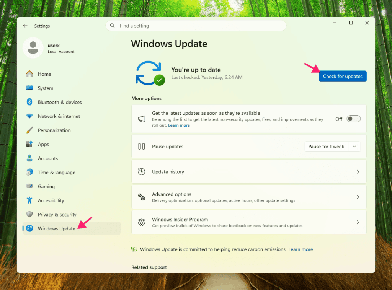Click the Windows Insider Program hearts icon
This screenshot has height=290, width=392.
[x=142, y=222]
